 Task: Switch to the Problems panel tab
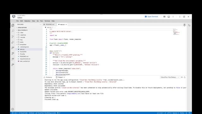[48, 77]
